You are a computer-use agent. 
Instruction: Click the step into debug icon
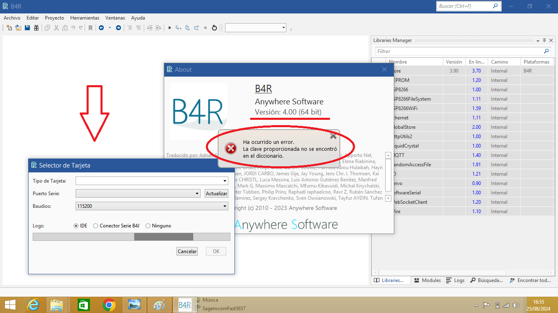point(179,28)
